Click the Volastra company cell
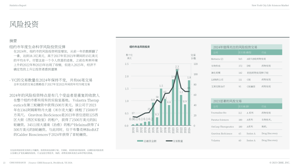The width and height of the screenshot is (299, 168). tap(215, 140)
